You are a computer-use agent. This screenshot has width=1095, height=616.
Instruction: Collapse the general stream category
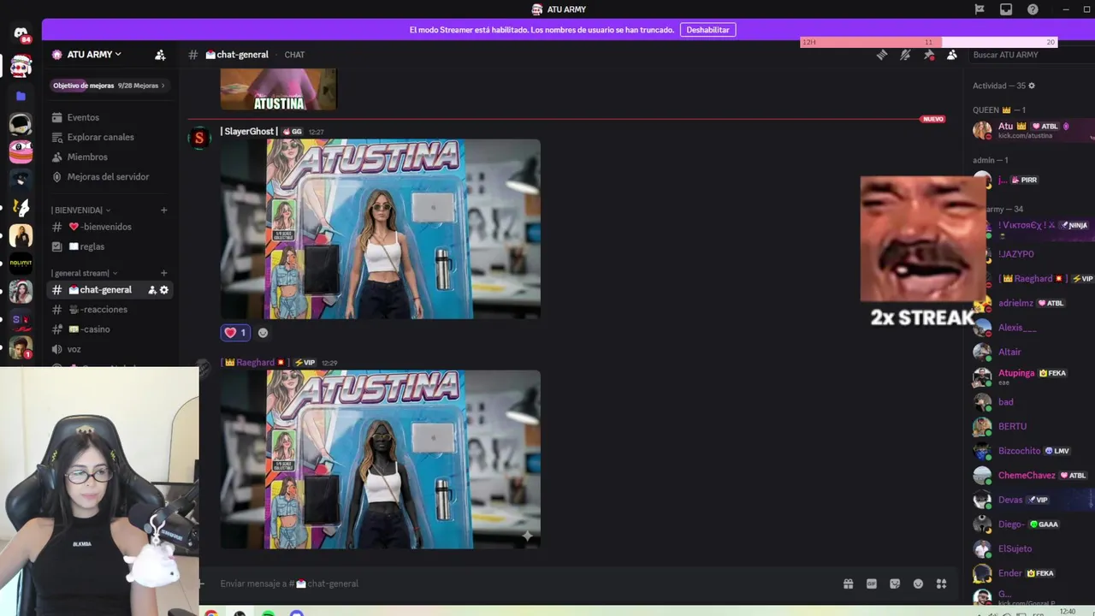point(85,273)
